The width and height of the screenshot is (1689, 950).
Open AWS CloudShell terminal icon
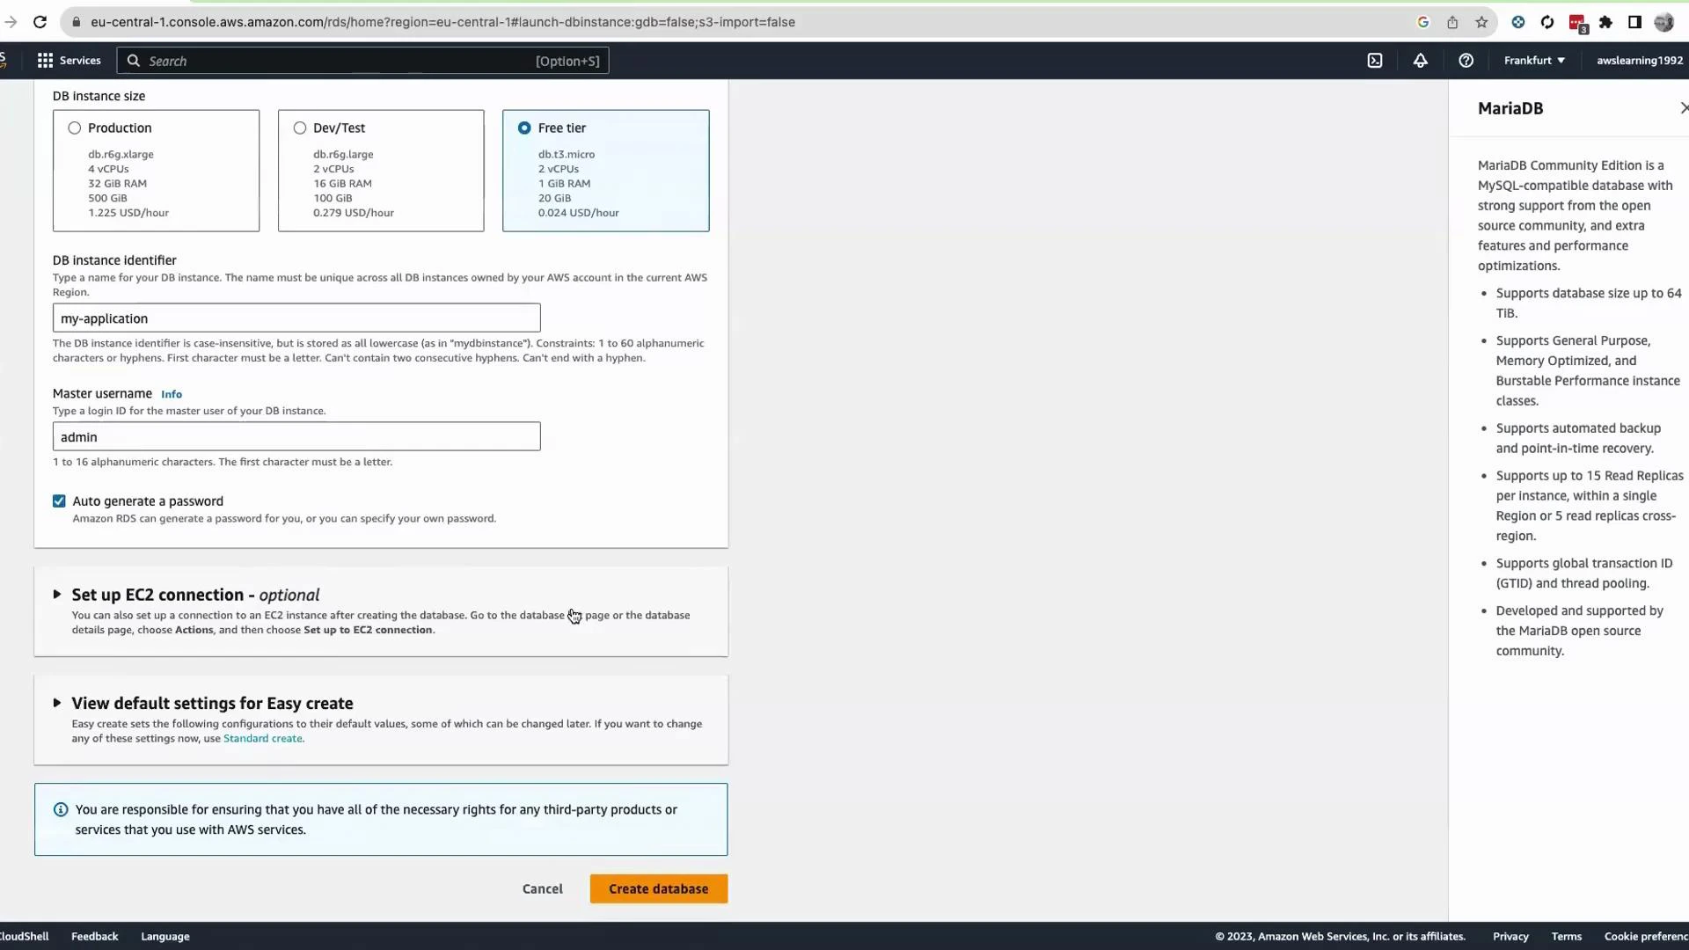click(1375, 60)
